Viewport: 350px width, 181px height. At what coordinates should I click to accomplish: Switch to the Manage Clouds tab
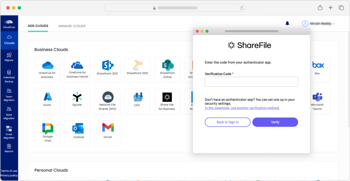pos(72,26)
